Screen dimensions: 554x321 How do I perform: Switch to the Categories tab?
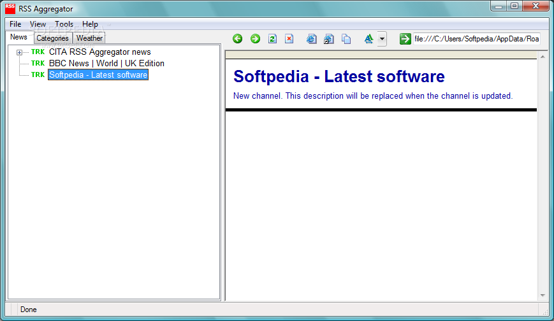[x=53, y=38]
